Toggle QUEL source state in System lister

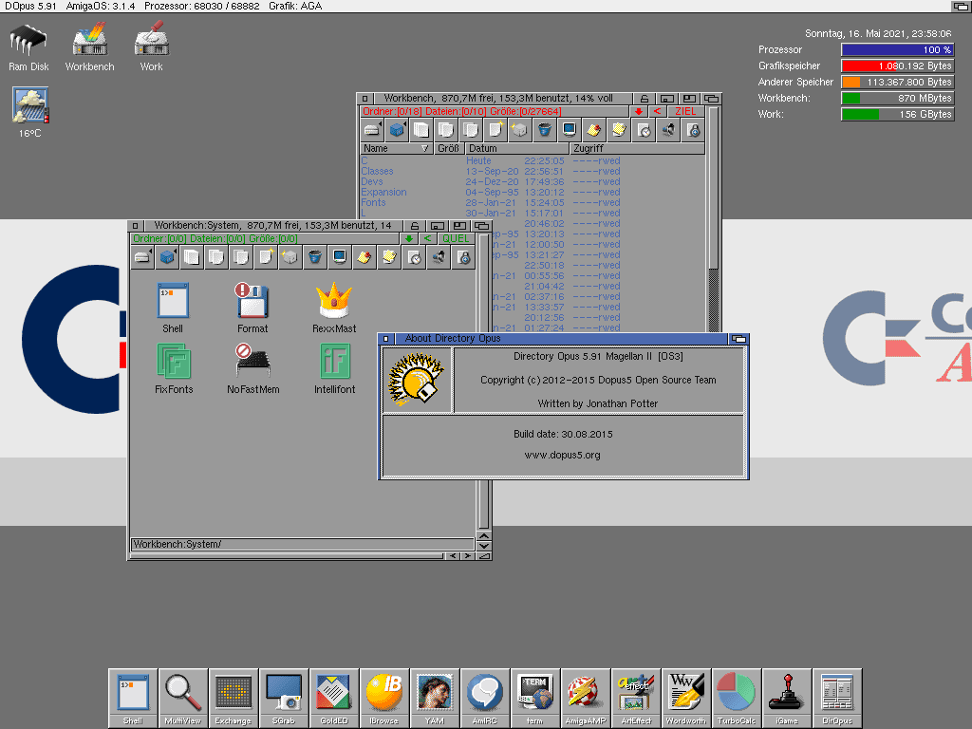point(456,238)
